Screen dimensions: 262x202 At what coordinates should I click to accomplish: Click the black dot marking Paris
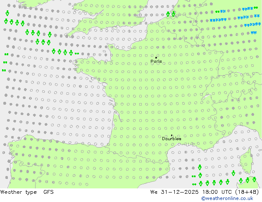(x=156, y=58)
